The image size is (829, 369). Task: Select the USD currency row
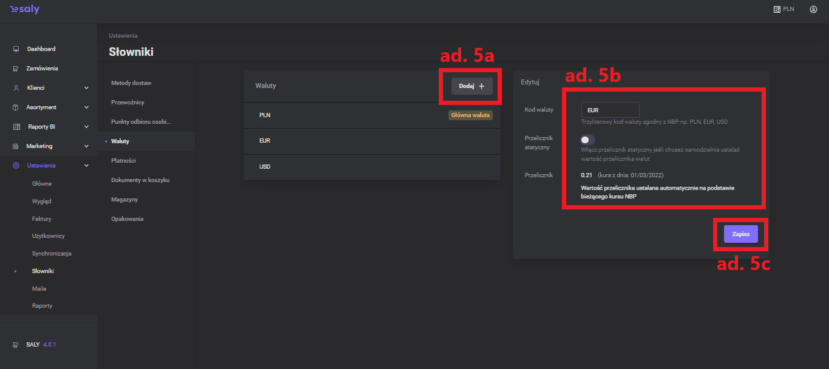coord(371,167)
